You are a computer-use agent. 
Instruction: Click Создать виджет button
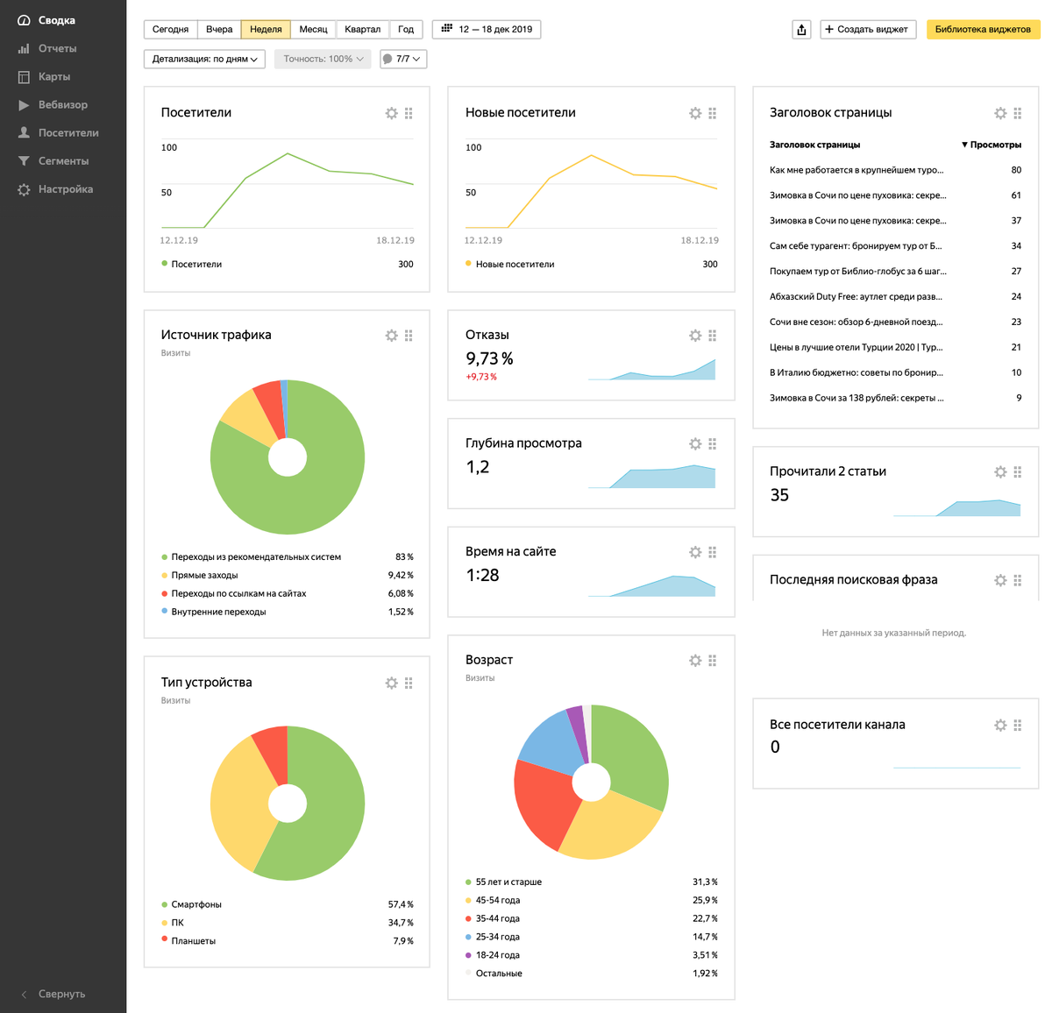(868, 30)
